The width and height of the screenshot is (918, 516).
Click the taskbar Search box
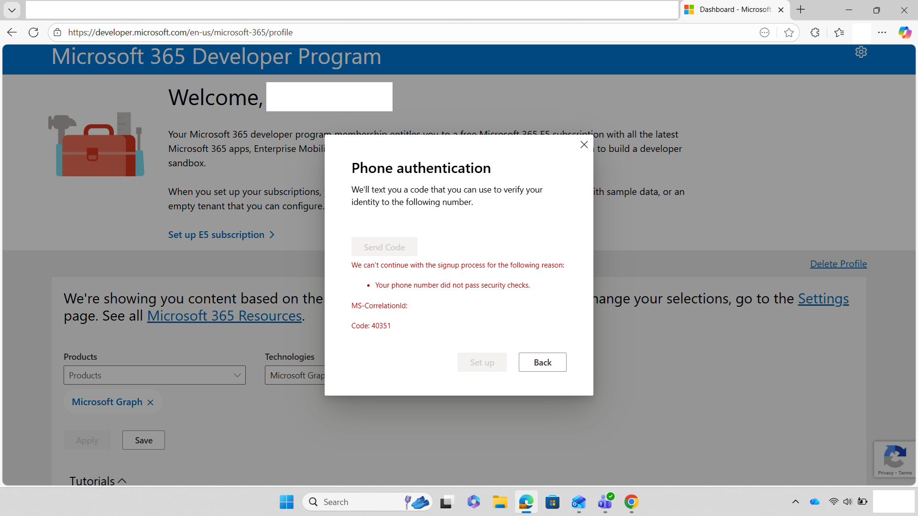(367, 502)
